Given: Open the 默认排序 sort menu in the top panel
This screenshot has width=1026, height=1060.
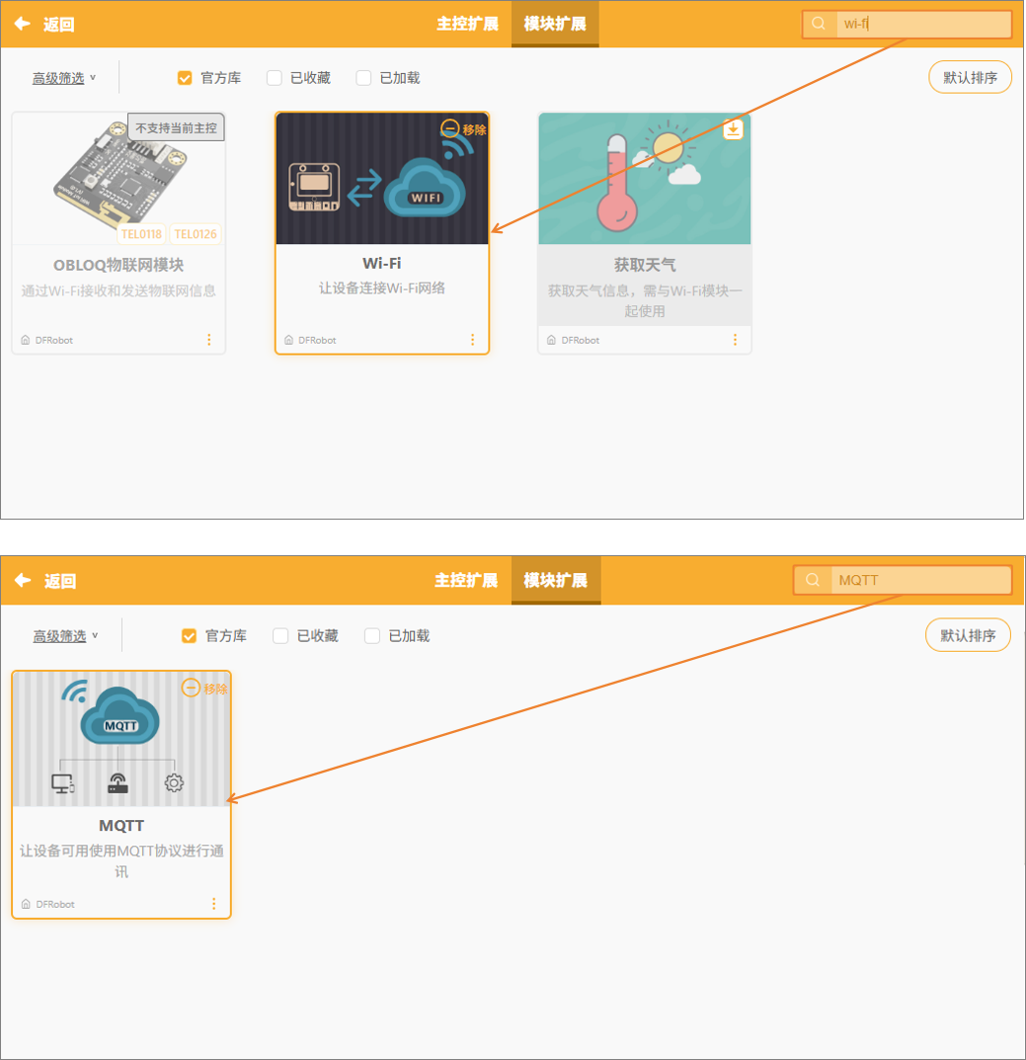Looking at the screenshot, I should tap(970, 77).
